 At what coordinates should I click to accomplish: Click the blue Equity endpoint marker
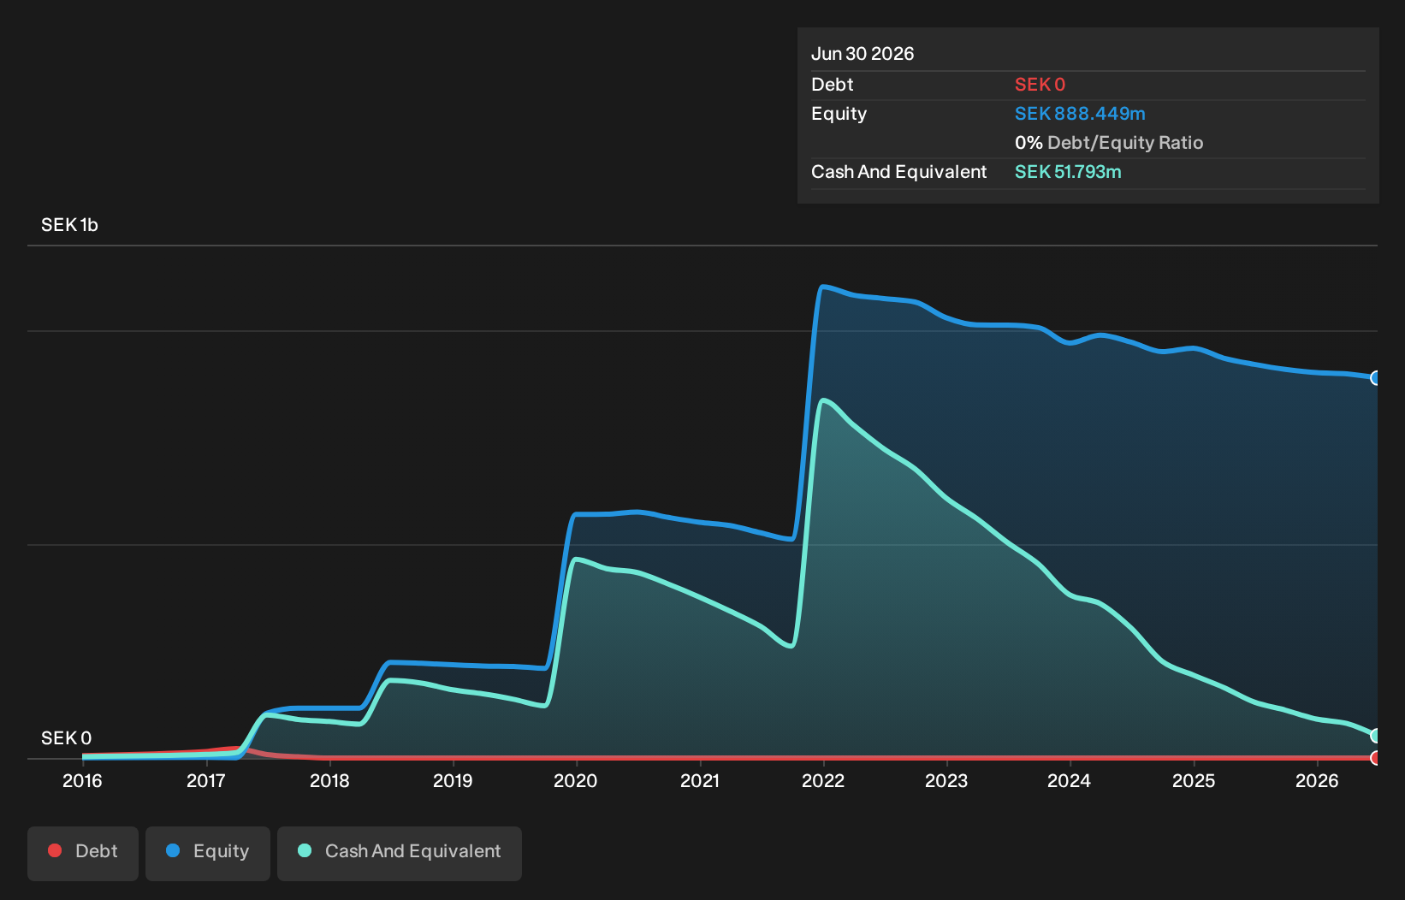coord(1376,378)
